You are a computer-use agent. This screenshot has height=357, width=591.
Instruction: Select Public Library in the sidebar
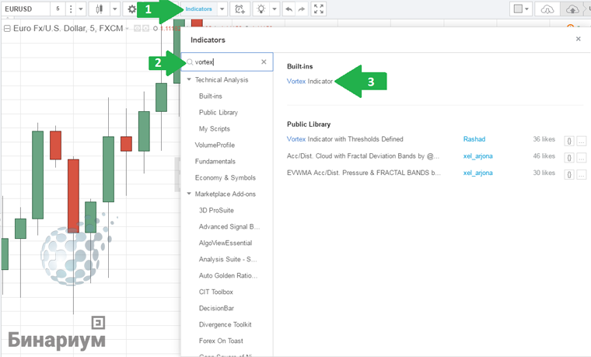219,112
